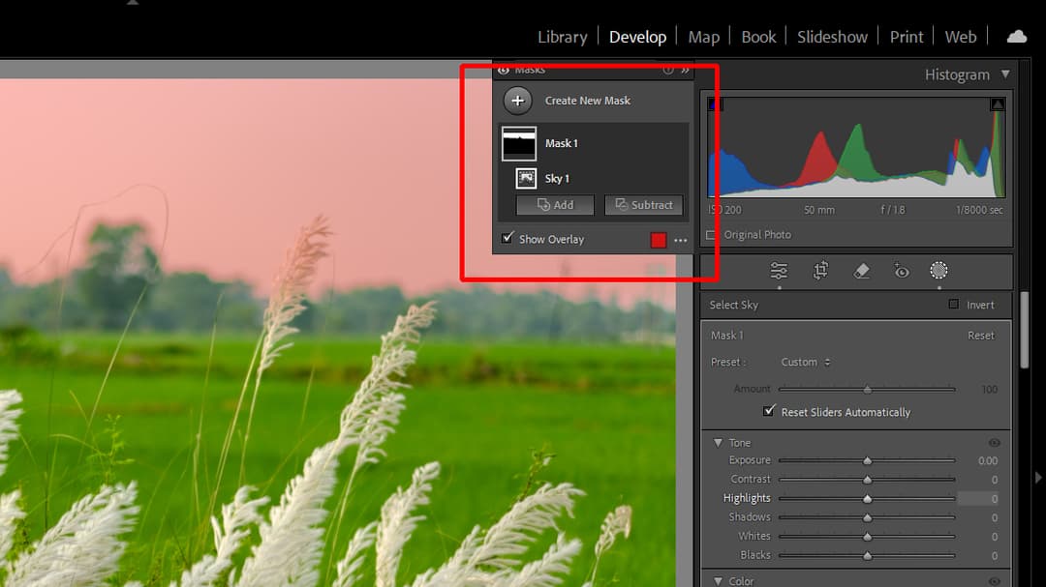Open the Print module
This screenshot has height=587, width=1046.
(906, 37)
